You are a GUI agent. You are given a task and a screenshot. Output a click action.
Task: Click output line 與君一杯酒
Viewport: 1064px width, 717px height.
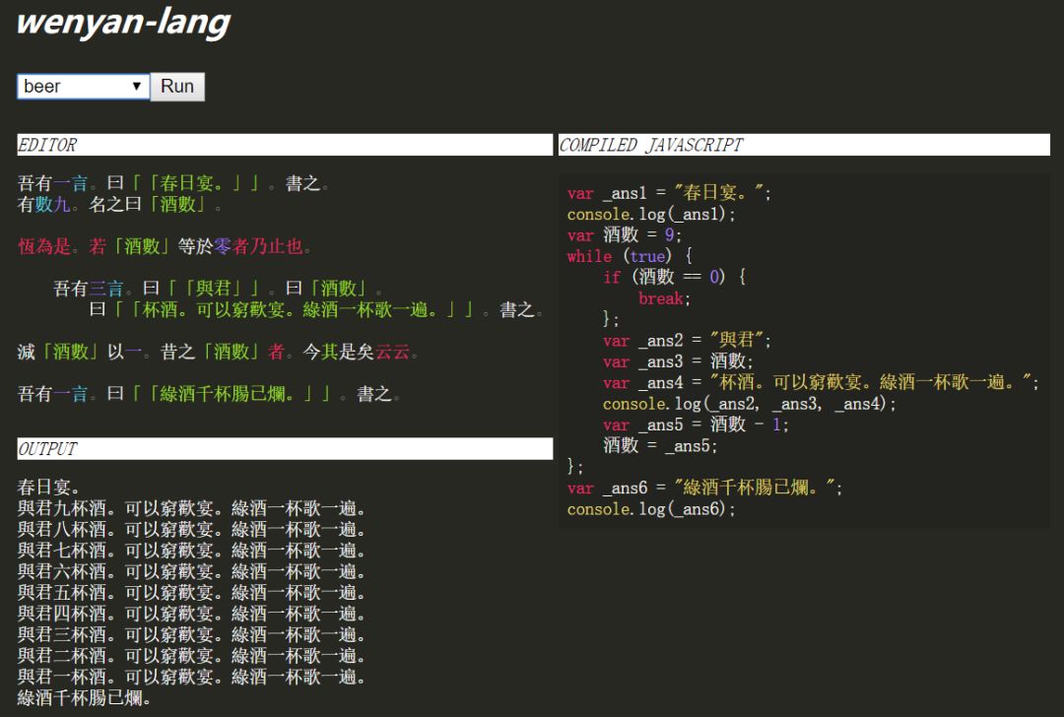tap(192, 677)
